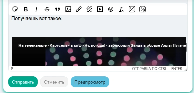Remove plus/minus block icon with cross

142,9
